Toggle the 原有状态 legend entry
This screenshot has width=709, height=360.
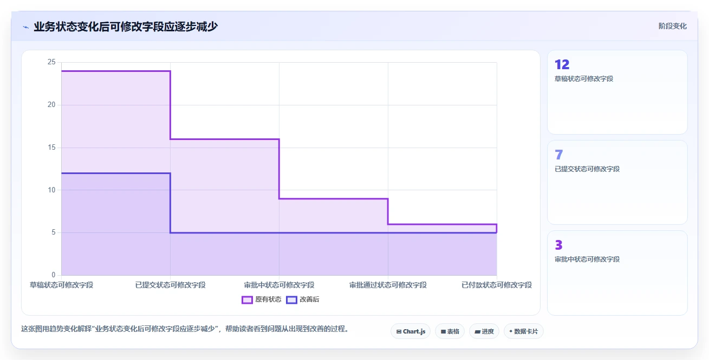point(262,299)
